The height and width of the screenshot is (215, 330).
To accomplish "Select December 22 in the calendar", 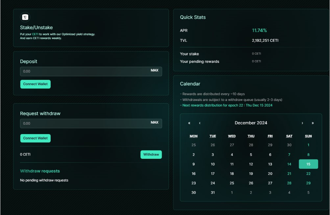I will [x=308, y=174].
